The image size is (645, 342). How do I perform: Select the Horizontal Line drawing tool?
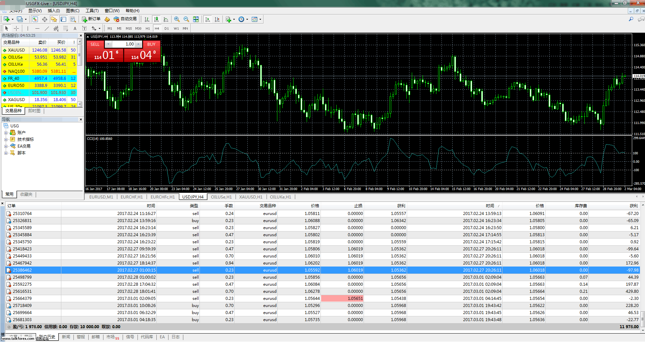point(37,28)
